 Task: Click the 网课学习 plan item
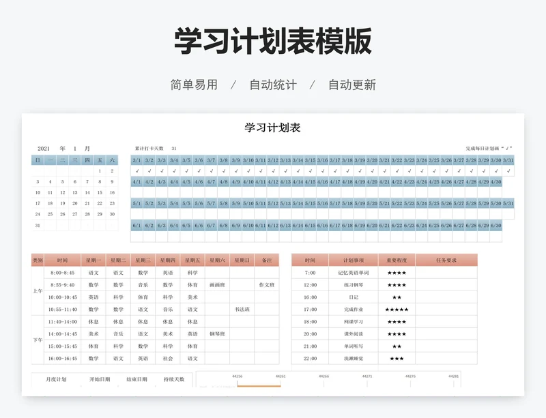[x=354, y=322]
